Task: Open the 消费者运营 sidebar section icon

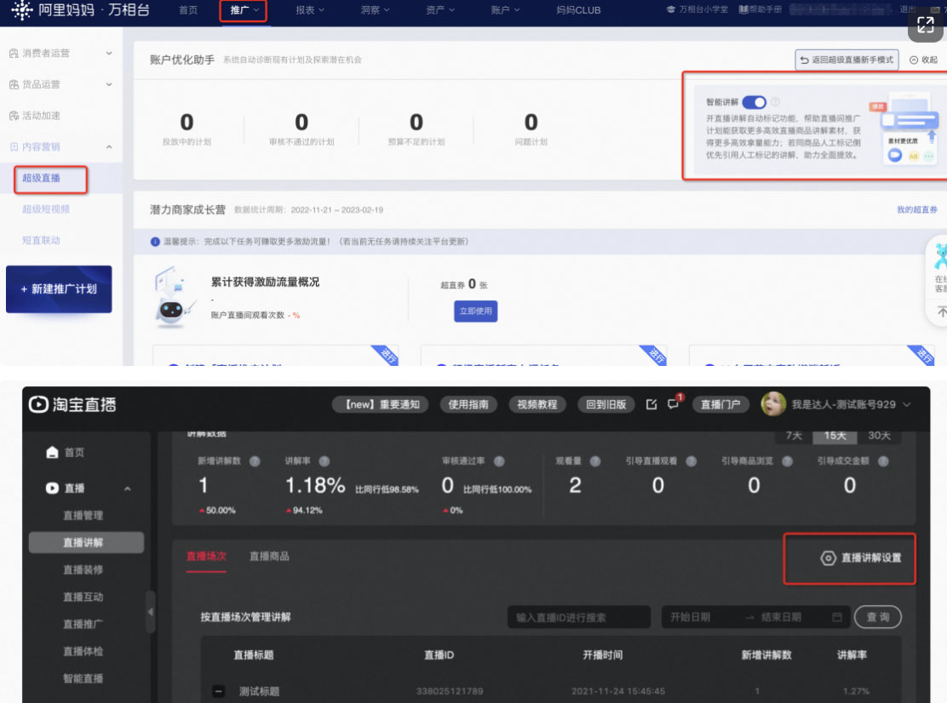Action: [14, 54]
